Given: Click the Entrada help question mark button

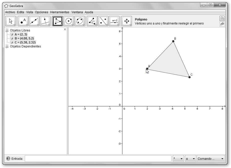Looking at the screenshot, I should pyautogui.click(x=8, y=159).
